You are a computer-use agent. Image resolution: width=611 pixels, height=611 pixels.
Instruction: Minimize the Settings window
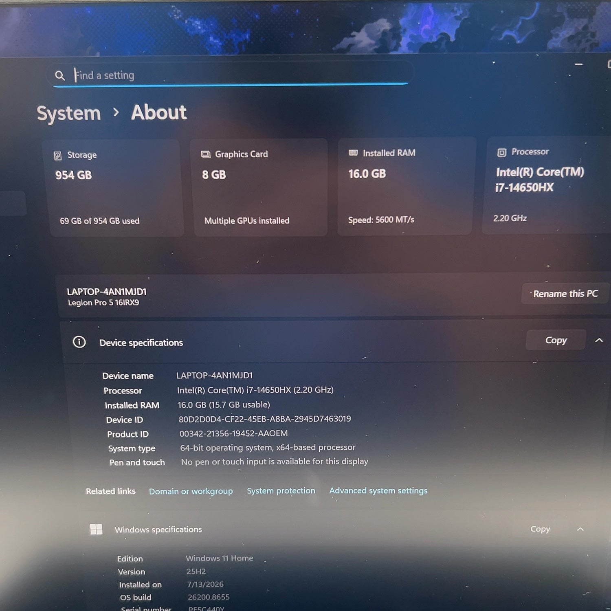[x=579, y=64]
